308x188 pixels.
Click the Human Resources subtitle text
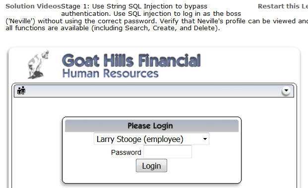point(110,74)
